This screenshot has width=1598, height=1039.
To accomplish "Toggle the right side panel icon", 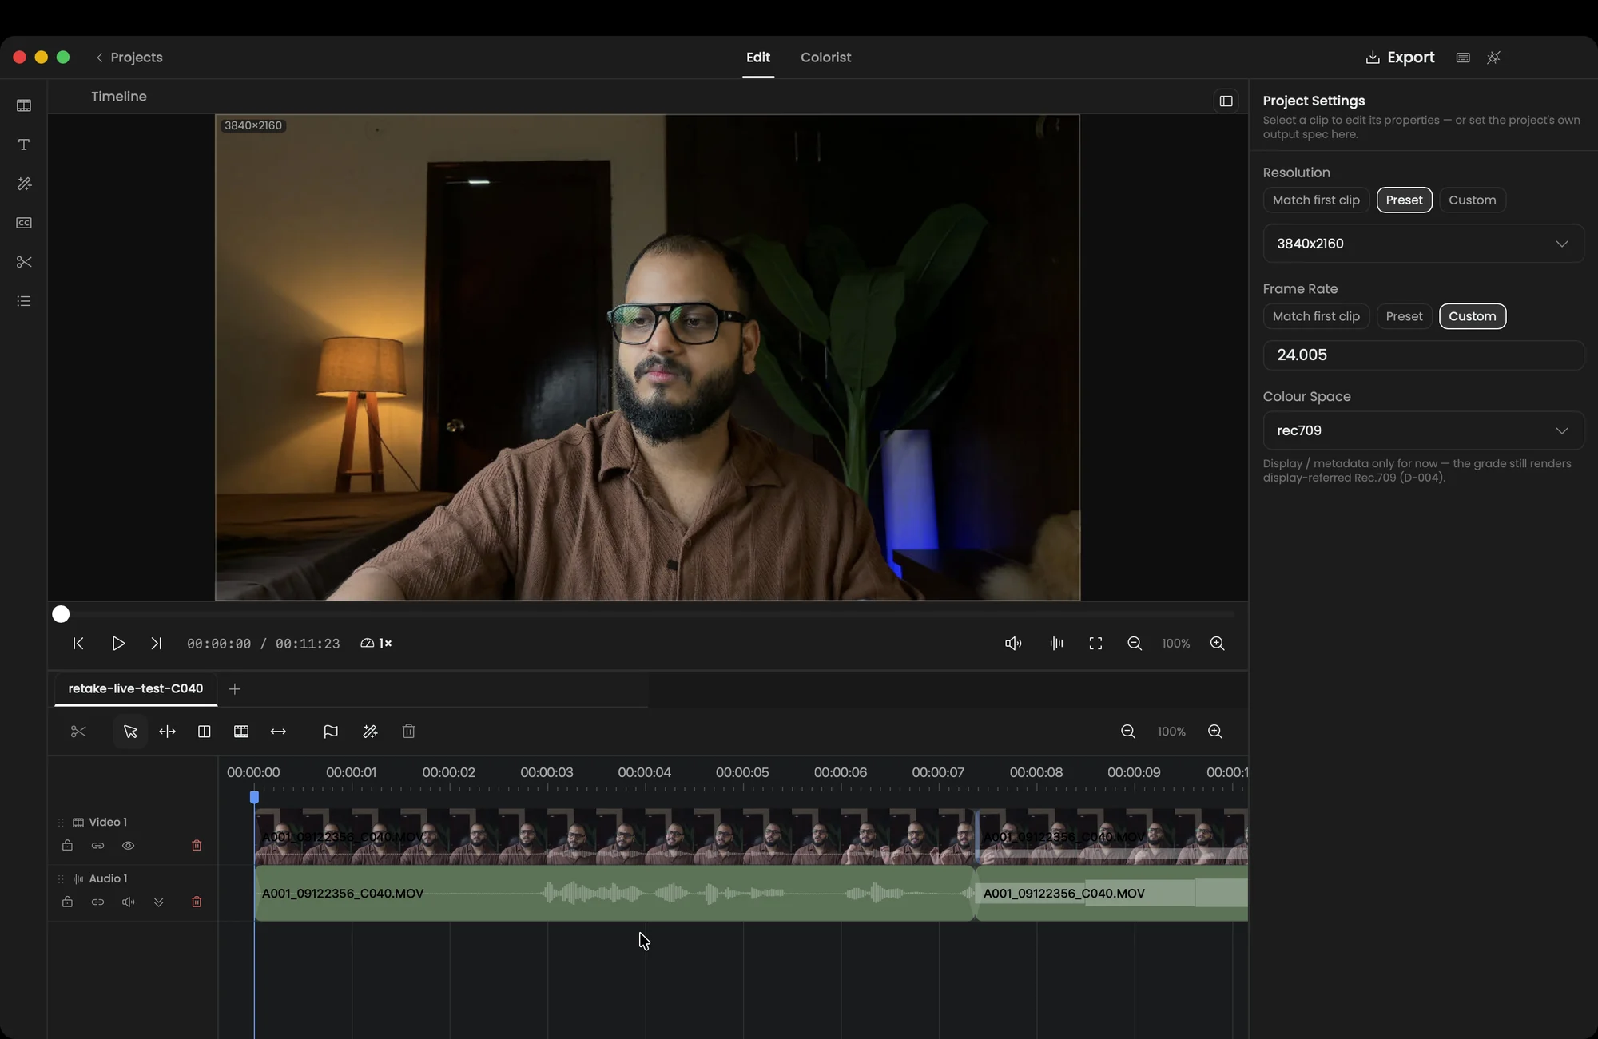I will point(1226,101).
